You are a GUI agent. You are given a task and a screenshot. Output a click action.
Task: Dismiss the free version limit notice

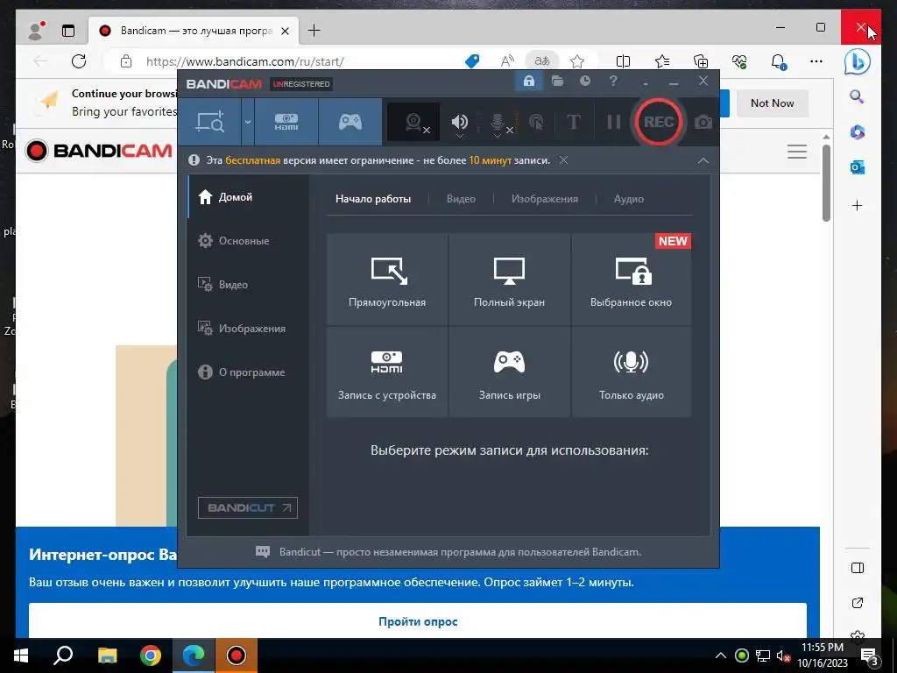tap(563, 160)
